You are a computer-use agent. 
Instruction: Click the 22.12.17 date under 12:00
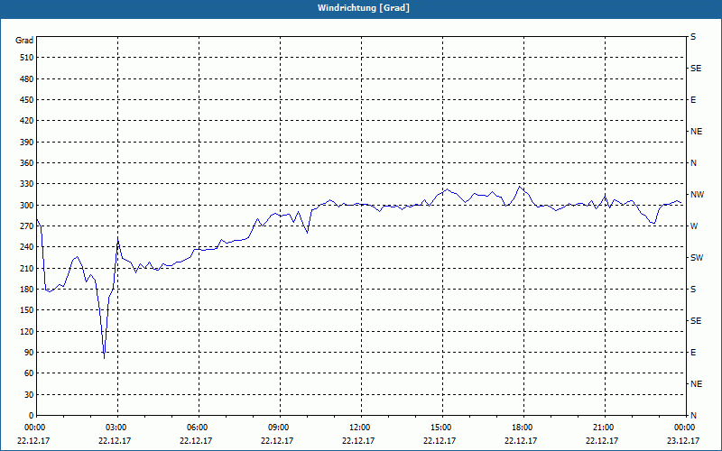coord(358,440)
